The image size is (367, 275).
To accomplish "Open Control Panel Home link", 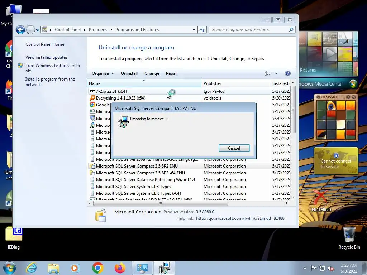I will pyautogui.click(x=45, y=44).
